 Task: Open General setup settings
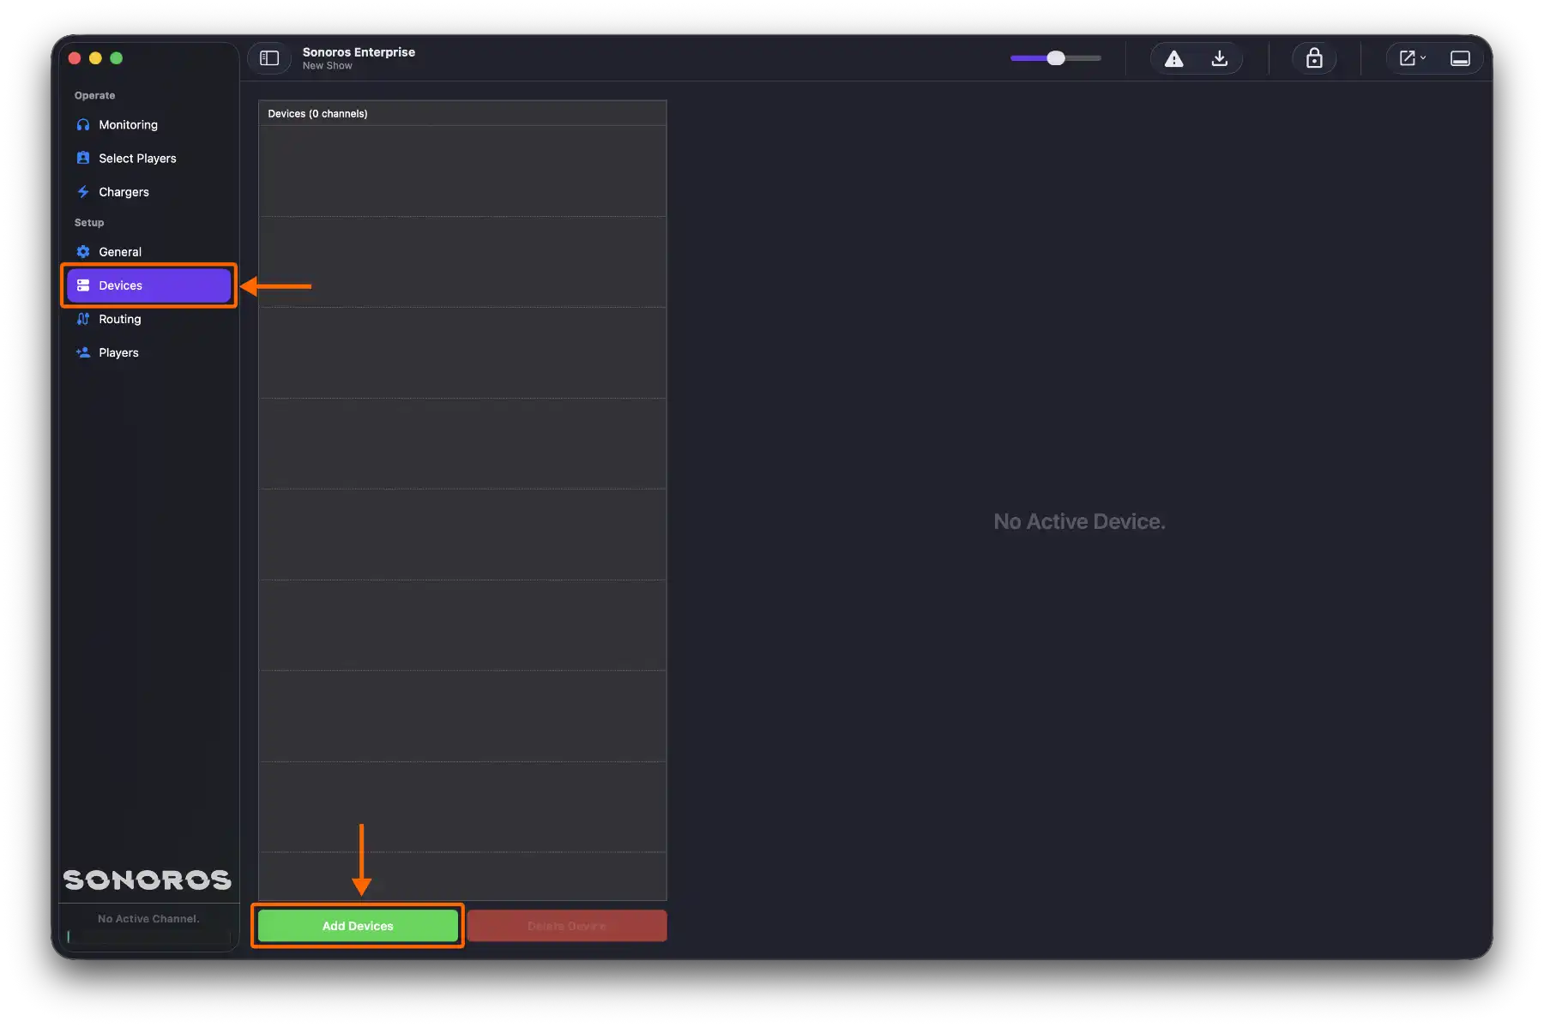click(148, 252)
